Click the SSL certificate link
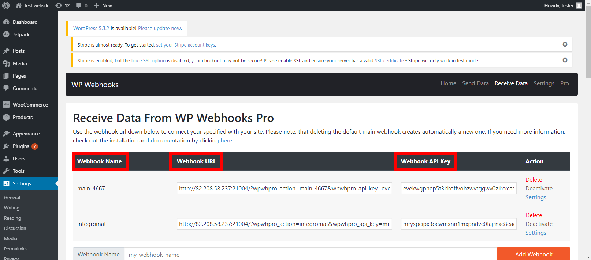Screen dimensions: 591x260 (x=389, y=61)
